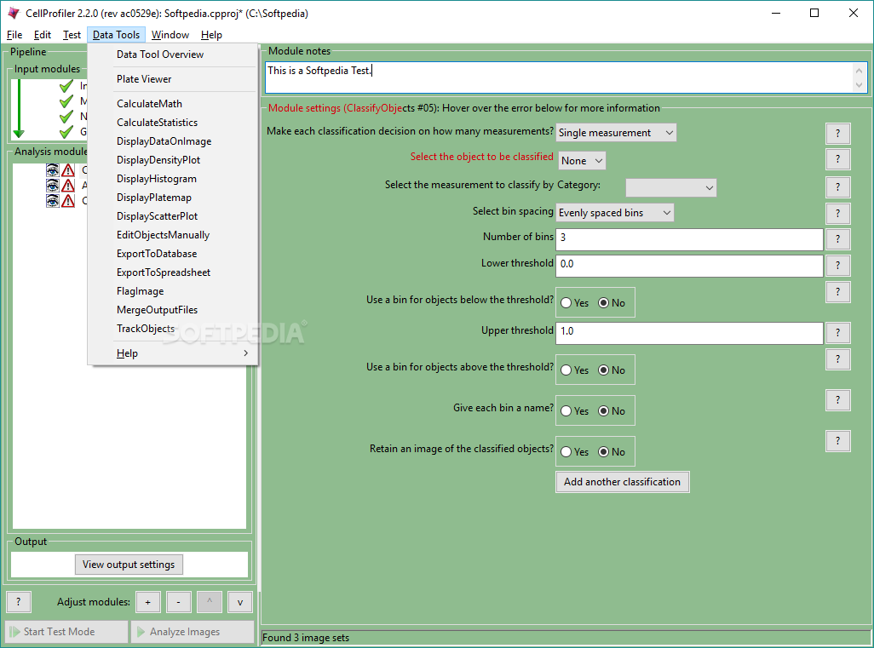Click the '-' remove module button
Image resolution: width=874 pixels, height=648 pixels.
click(178, 602)
